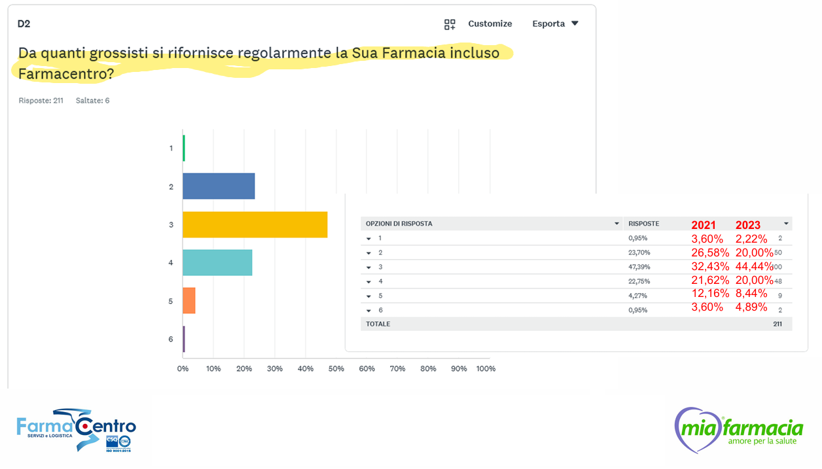Expand the row arrow for option 2
This screenshot has height=469, width=822.
coord(369,253)
